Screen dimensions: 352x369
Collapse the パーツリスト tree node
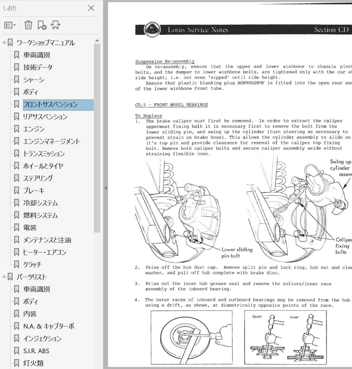[x=4, y=277]
